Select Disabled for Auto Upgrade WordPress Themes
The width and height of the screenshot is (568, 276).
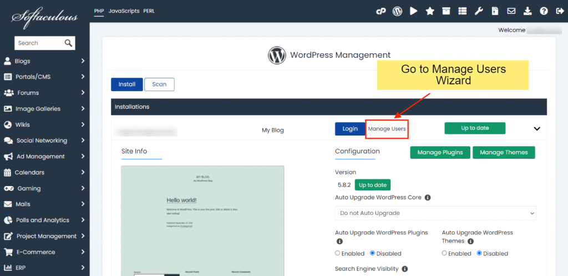[x=479, y=253]
